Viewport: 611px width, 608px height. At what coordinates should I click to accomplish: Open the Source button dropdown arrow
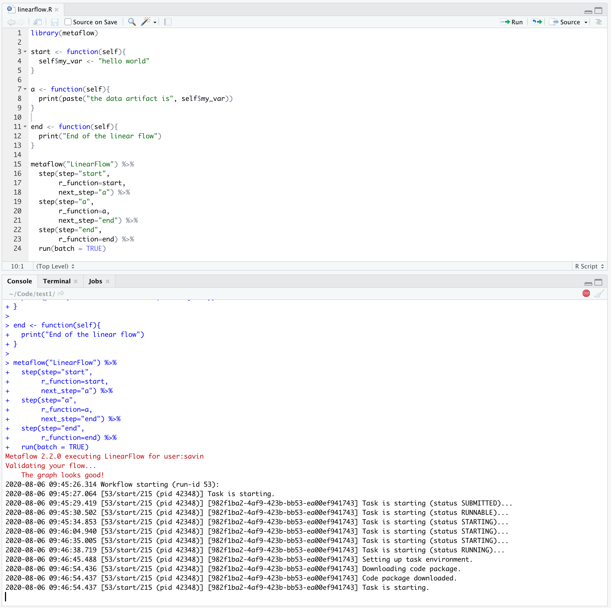[x=586, y=22]
